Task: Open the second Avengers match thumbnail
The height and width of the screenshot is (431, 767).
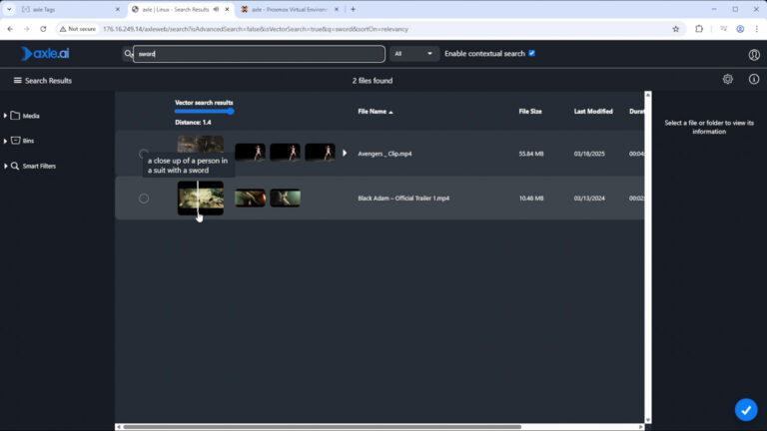Action: 286,152
